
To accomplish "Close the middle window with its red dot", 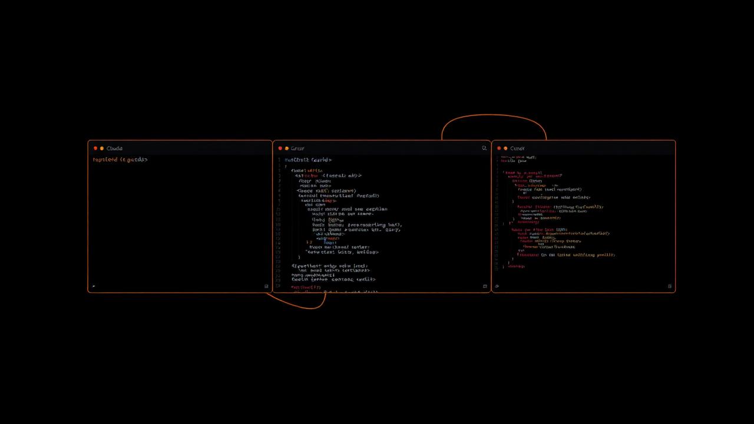I will point(280,148).
